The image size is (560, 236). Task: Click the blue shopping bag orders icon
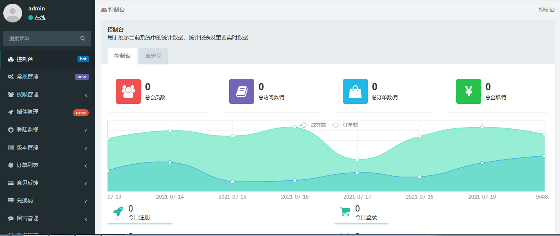(x=355, y=91)
